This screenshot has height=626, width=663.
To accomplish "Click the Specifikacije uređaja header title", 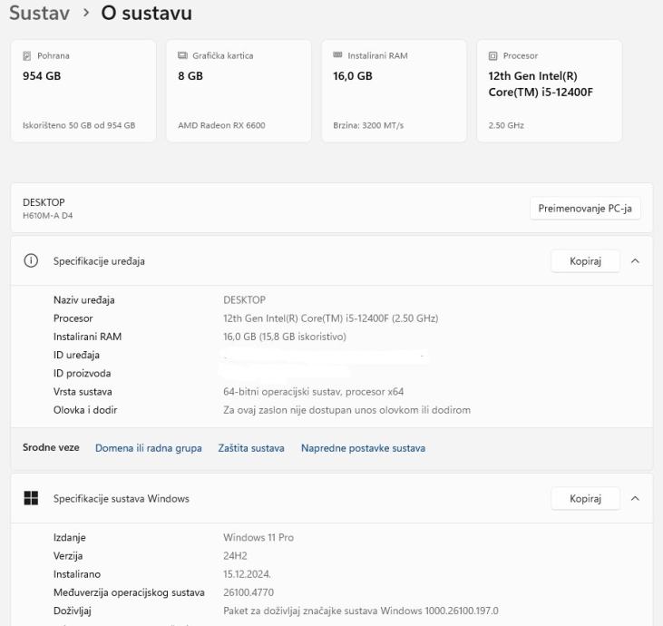I will [99, 261].
